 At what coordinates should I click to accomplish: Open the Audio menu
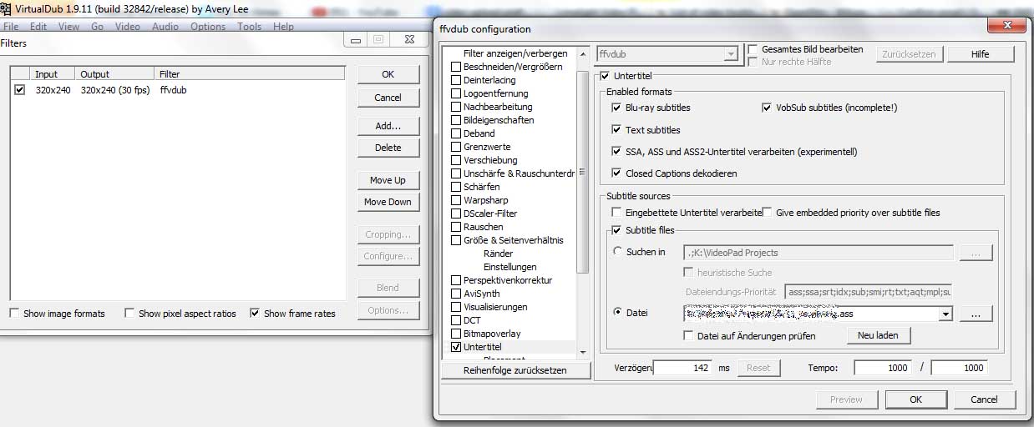(x=165, y=27)
